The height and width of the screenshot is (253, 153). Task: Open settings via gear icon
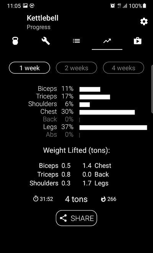pos(144,21)
